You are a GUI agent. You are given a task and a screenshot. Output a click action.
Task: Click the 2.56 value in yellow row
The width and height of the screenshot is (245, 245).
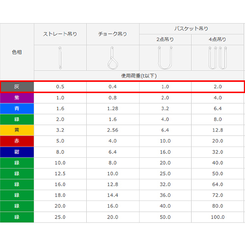(x=113, y=130)
